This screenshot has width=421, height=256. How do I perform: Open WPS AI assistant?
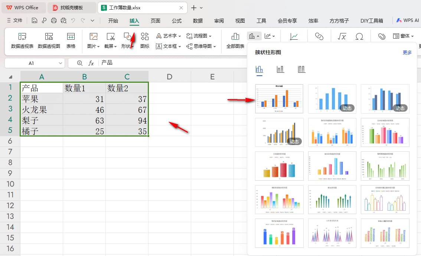click(x=408, y=20)
